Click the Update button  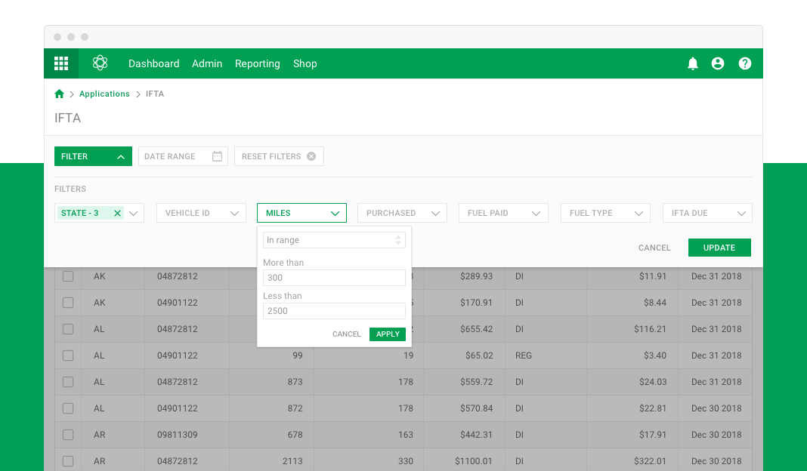tap(719, 248)
